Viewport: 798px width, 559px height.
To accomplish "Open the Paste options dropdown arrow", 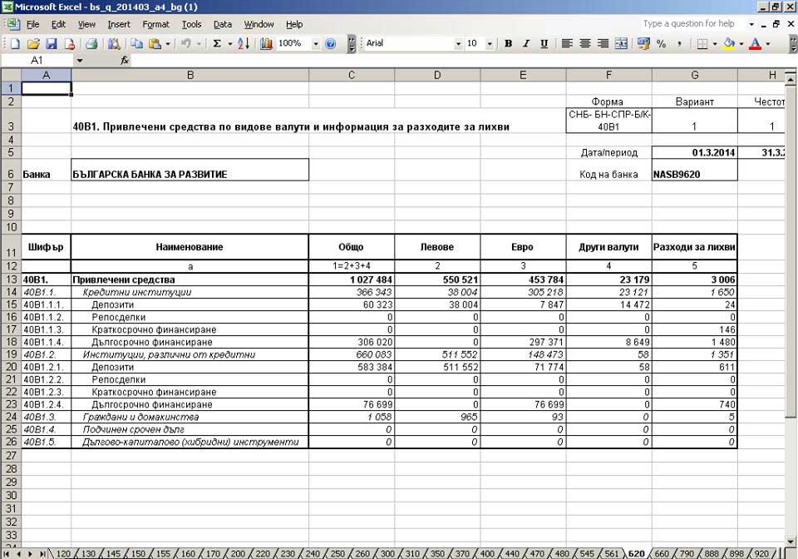I will [168, 44].
